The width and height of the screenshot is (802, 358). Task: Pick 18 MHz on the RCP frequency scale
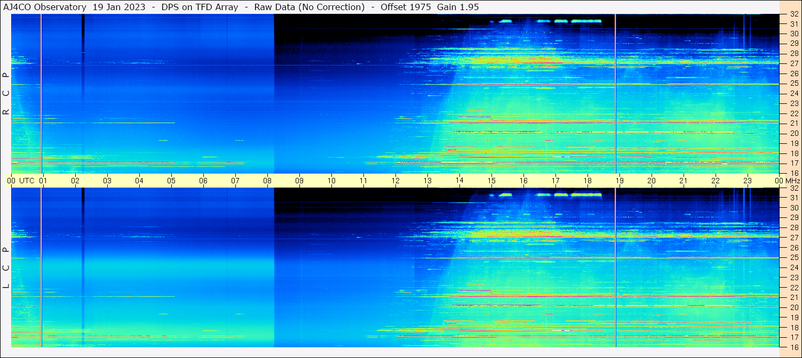794,153
